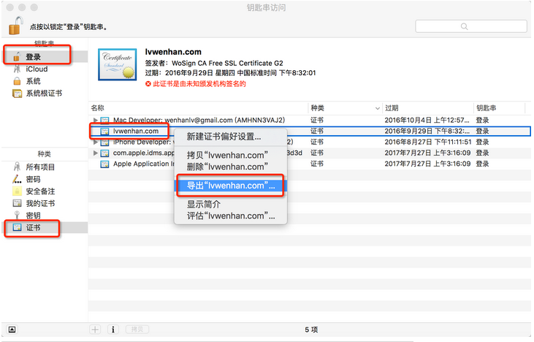Click the lock icon to lock the keychain
This screenshot has height=342, width=534.
coord(15,25)
